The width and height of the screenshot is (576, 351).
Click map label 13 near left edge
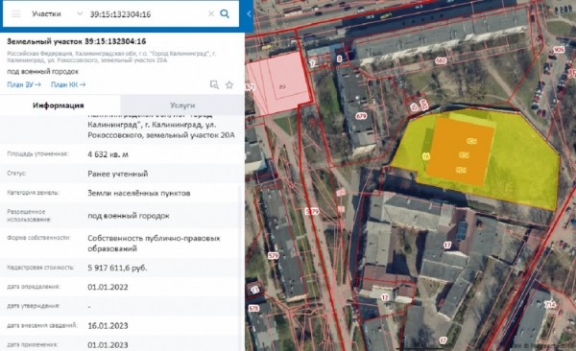(255, 290)
